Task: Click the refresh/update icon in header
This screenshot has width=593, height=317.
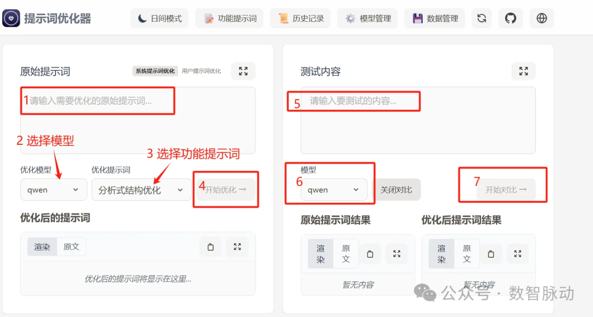Action: (x=482, y=19)
